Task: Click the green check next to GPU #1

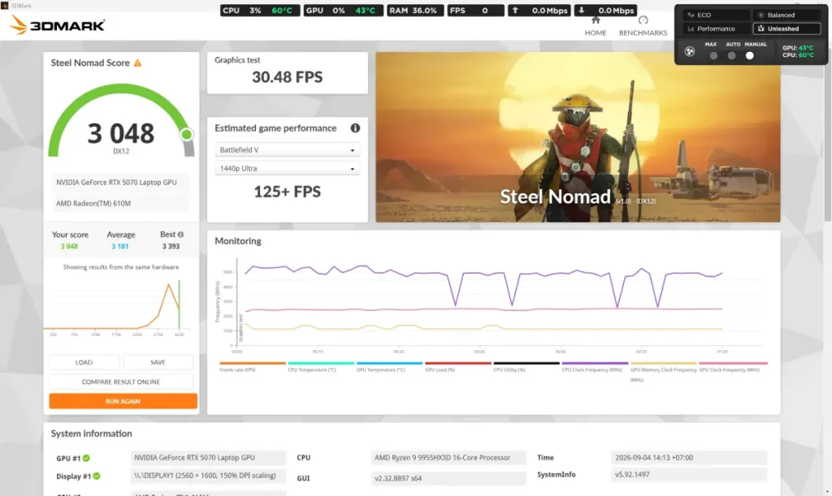Action: (86, 458)
